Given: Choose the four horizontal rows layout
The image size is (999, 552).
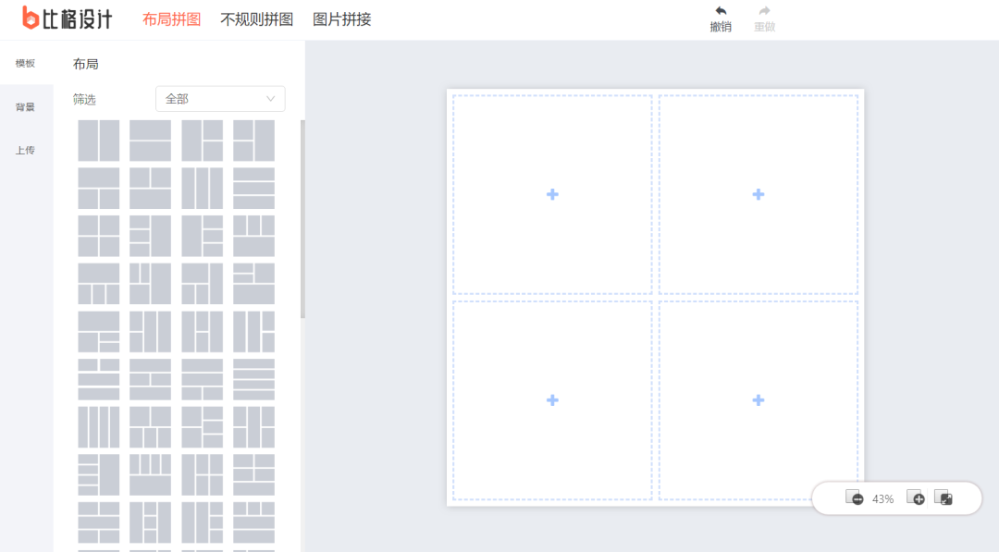Looking at the screenshot, I should [253, 379].
